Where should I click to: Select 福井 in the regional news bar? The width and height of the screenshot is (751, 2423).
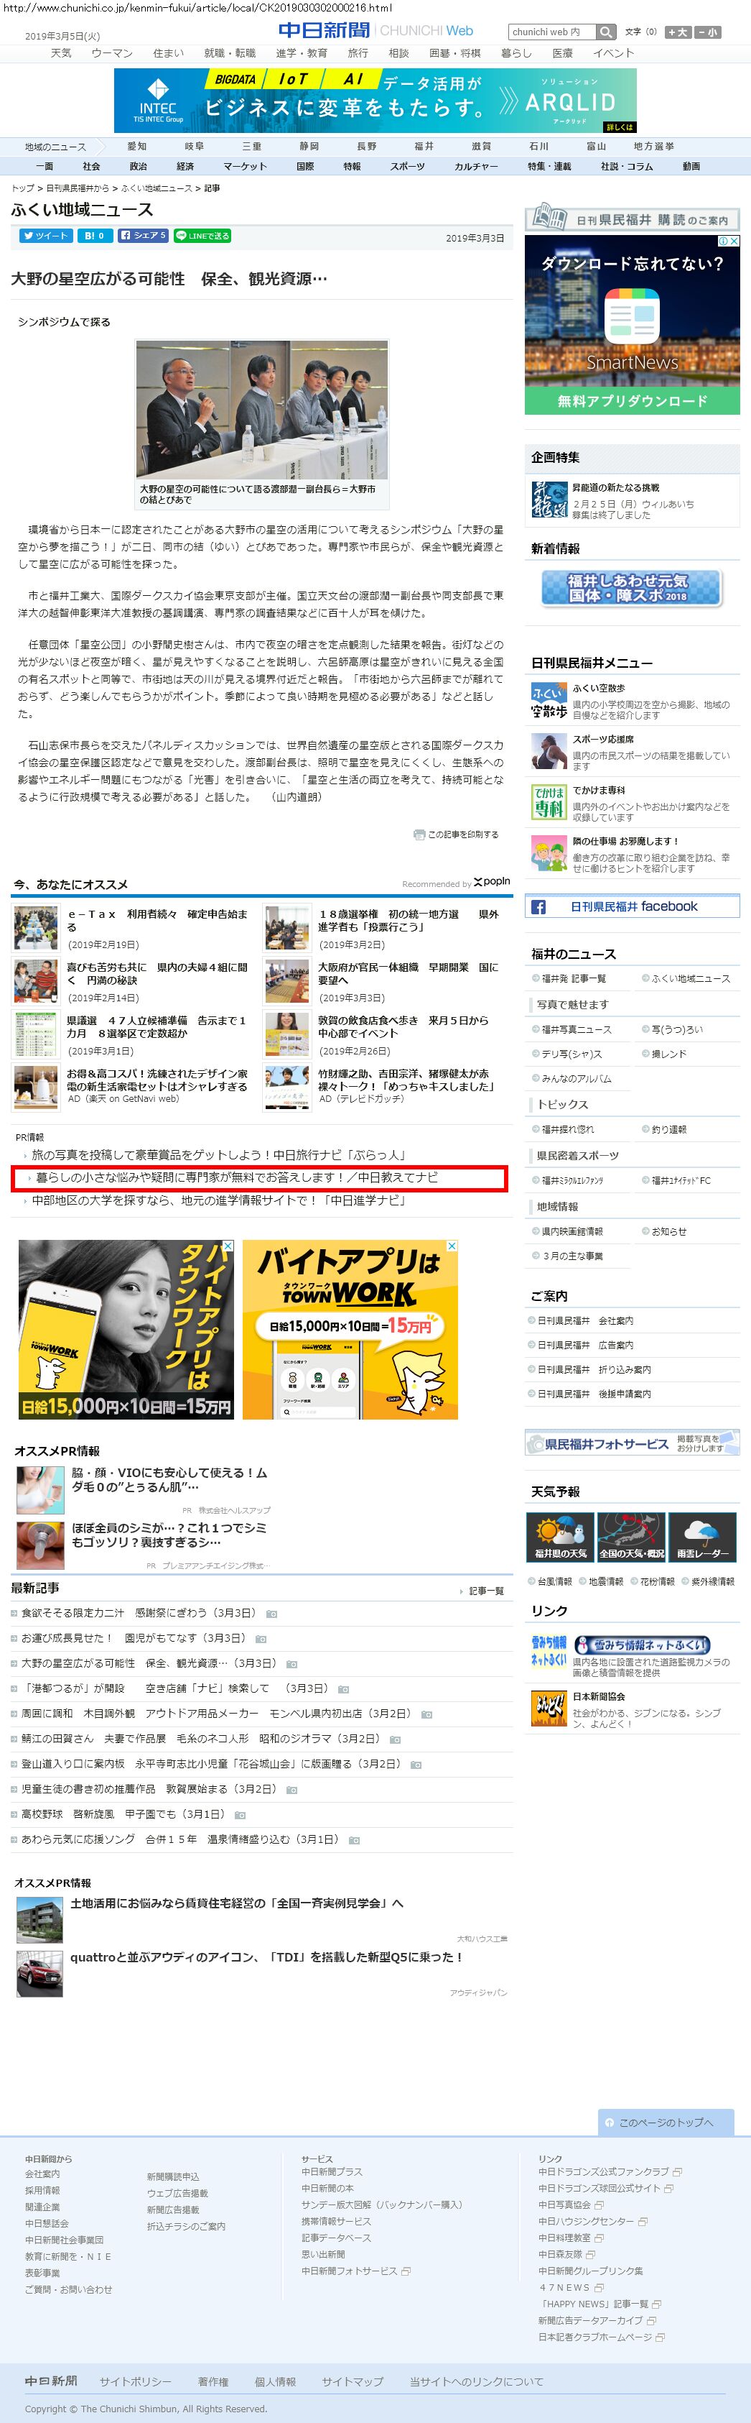(424, 147)
